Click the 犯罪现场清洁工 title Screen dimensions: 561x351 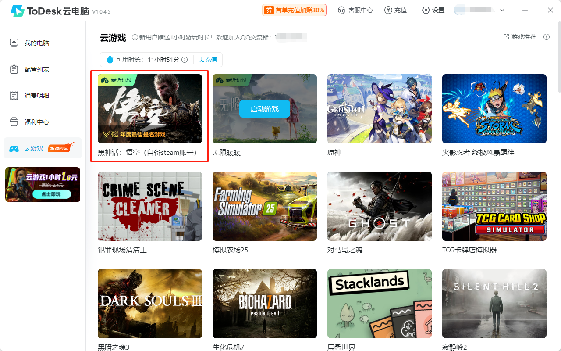pyautogui.click(x=122, y=250)
